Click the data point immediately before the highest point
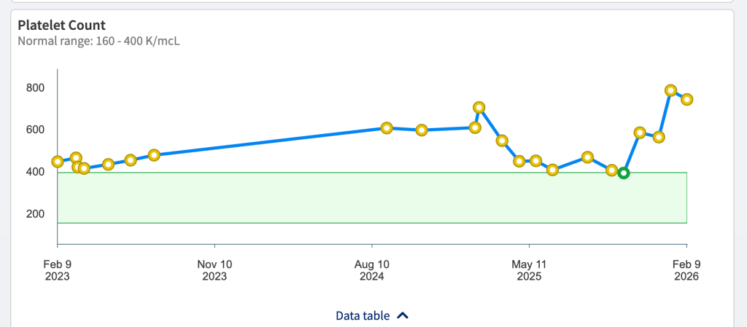 [659, 137]
